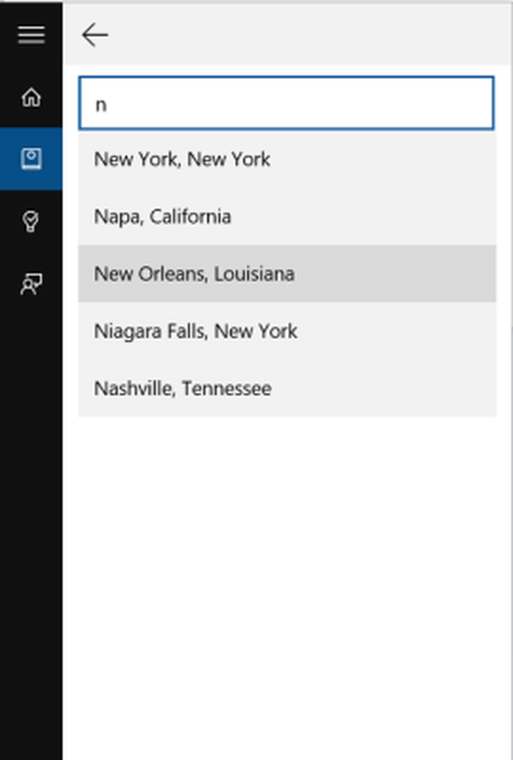This screenshot has width=513, height=760.
Task: Select Niagara Falls, New York
Action: click(x=287, y=331)
